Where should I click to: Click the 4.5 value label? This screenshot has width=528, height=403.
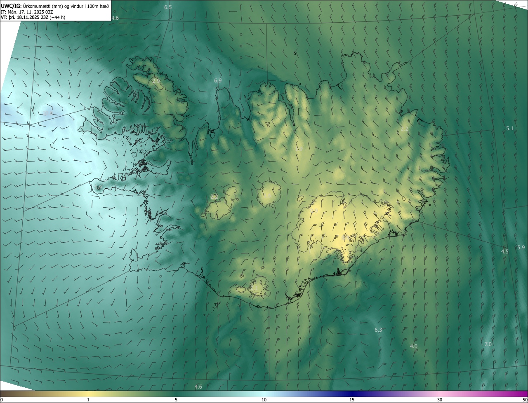coord(505,251)
